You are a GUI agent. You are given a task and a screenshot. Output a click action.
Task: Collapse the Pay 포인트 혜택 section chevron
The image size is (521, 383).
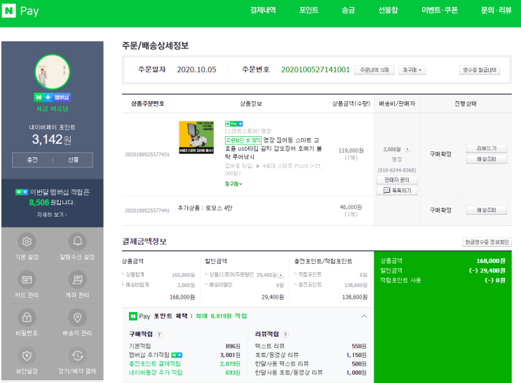coord(364,316)
